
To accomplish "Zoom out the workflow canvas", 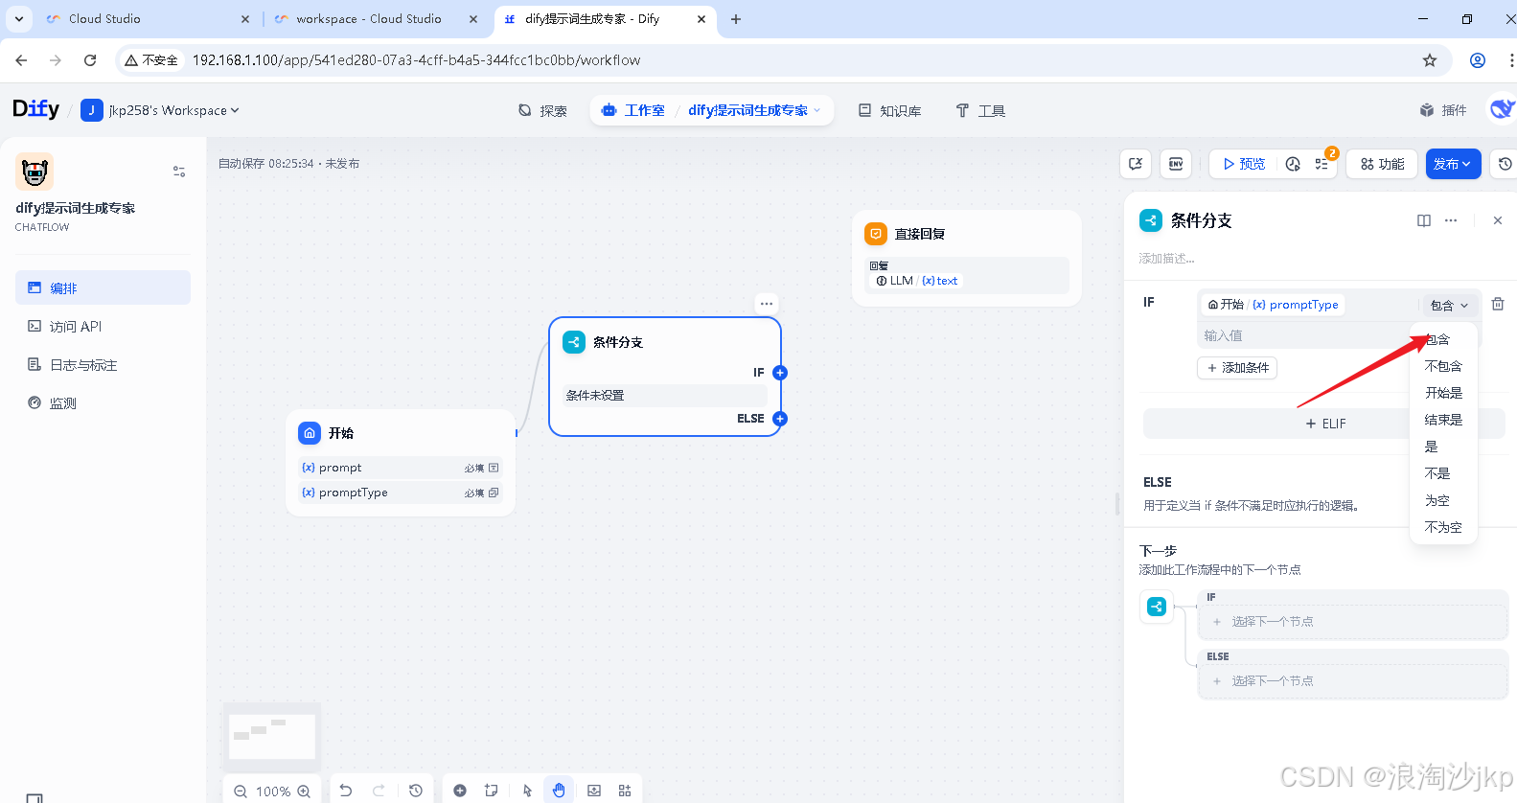I will pos(241,792).
